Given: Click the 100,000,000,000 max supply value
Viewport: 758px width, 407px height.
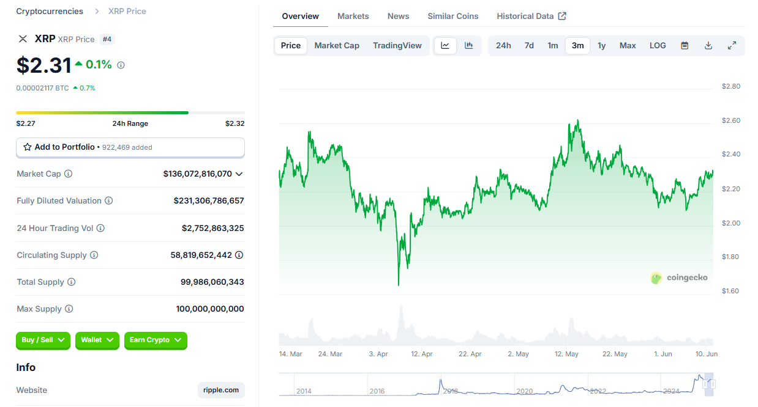Looking at the screenshot, I should tap(210, 309).
